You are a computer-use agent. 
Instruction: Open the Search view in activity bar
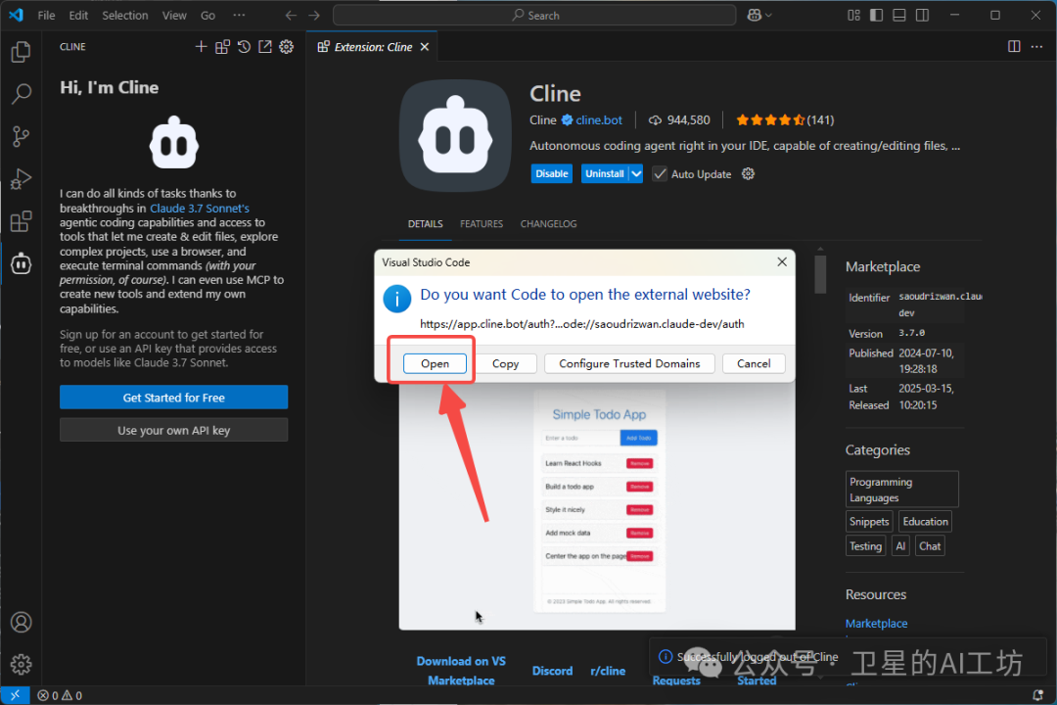coord(21,94)
